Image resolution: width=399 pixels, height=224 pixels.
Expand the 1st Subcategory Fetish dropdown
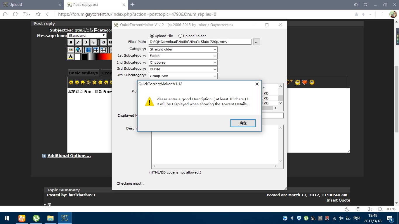point(183,56)
